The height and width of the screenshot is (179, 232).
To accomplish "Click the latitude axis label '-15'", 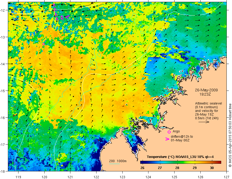I will (x=3, y=91).
